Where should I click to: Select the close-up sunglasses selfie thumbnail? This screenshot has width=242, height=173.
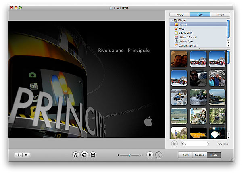(x=198, y=78)
